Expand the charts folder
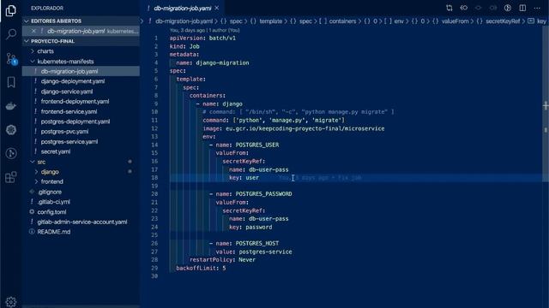Screen dimensions: 549x308 (45, 51)
